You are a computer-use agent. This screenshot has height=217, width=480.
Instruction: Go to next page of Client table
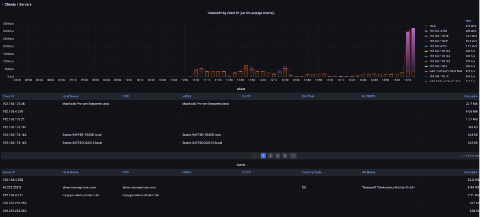point(293,156)
